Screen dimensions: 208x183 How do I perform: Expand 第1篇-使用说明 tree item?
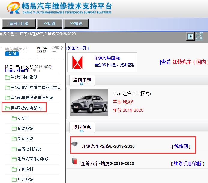point(24,77)
